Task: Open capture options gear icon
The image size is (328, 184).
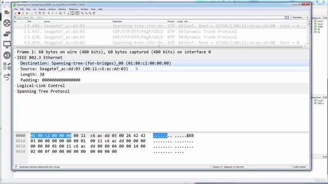Action: [27, 13]
